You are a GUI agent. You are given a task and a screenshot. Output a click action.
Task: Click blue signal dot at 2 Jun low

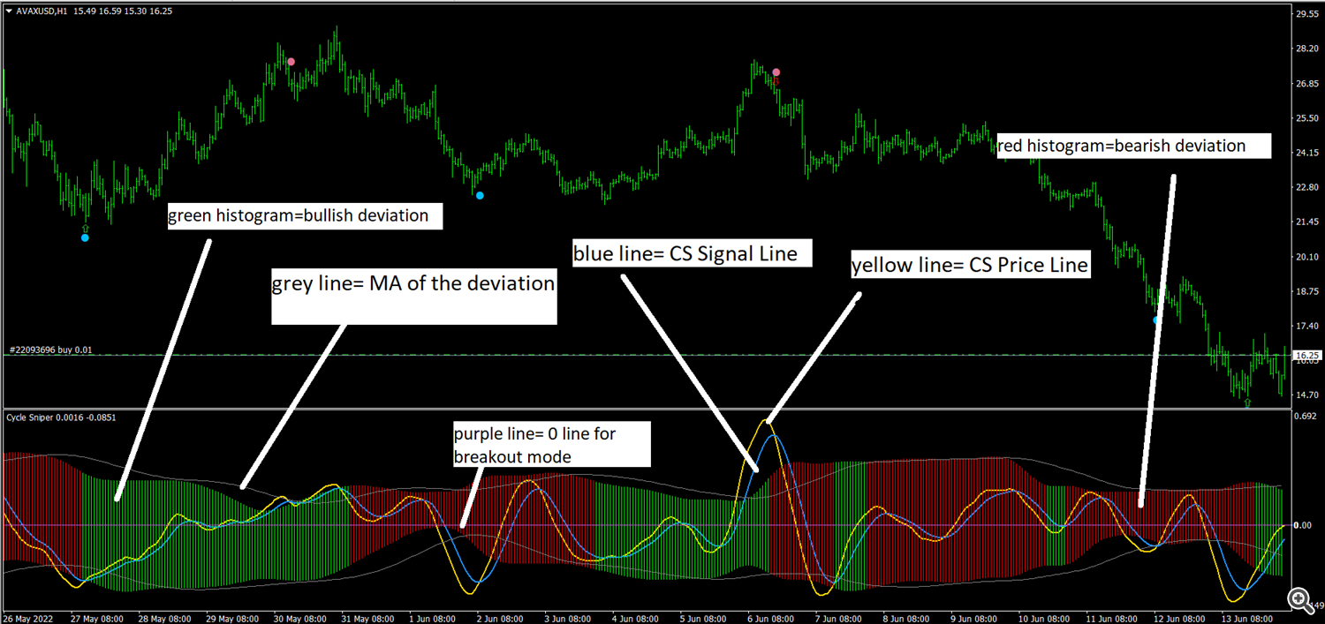480,195
